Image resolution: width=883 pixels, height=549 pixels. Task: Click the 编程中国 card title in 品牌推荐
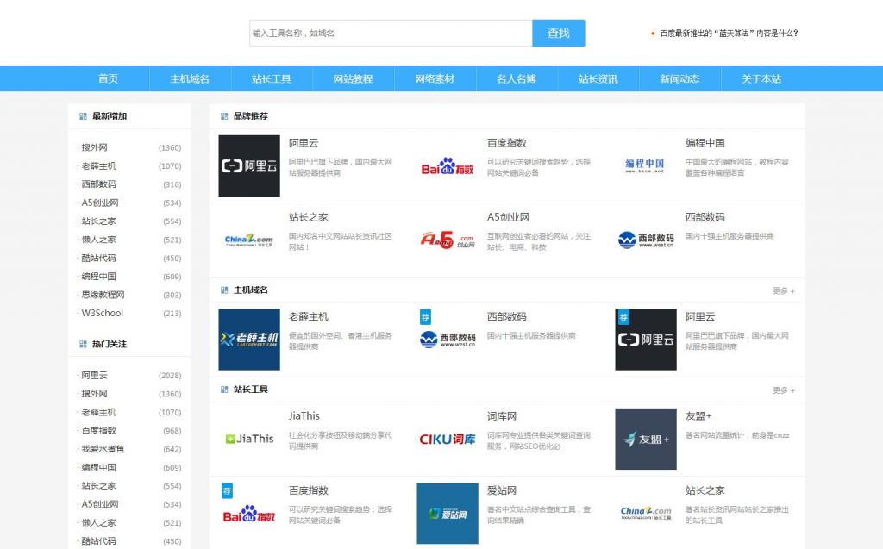click(x=705, y=143)
